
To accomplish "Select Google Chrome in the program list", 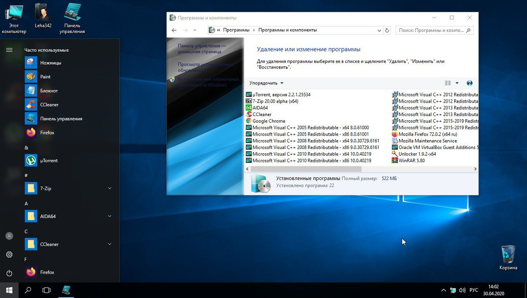I will (x=266, y=121).
